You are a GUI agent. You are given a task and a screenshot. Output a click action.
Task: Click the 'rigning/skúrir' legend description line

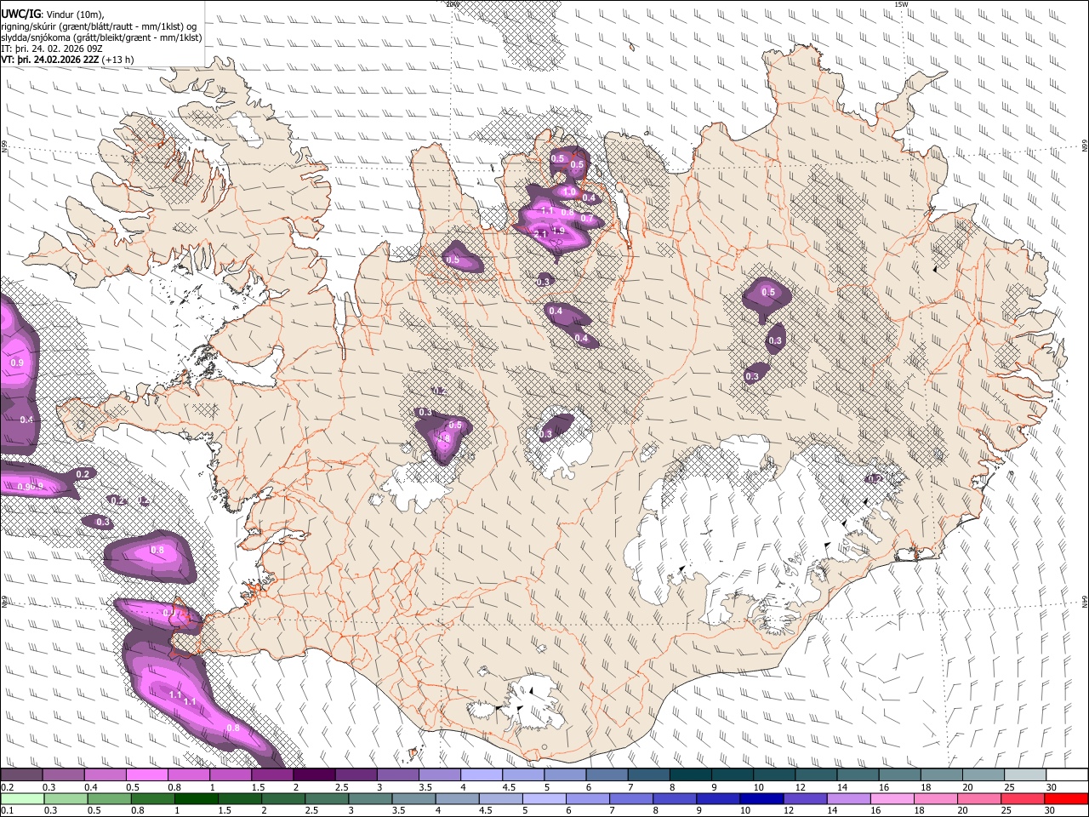click(x=100, y=26)
